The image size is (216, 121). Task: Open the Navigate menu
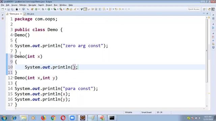[x=32, y=5]
